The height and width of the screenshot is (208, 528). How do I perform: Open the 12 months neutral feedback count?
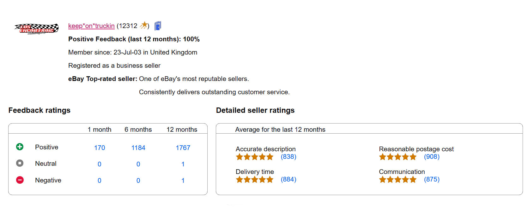tap(183, 164)
